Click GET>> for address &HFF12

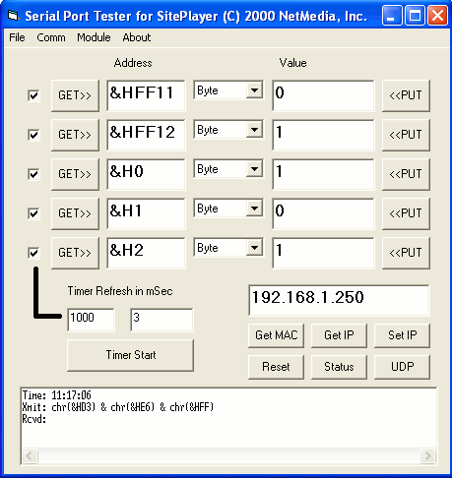click(x=75, y=135)
